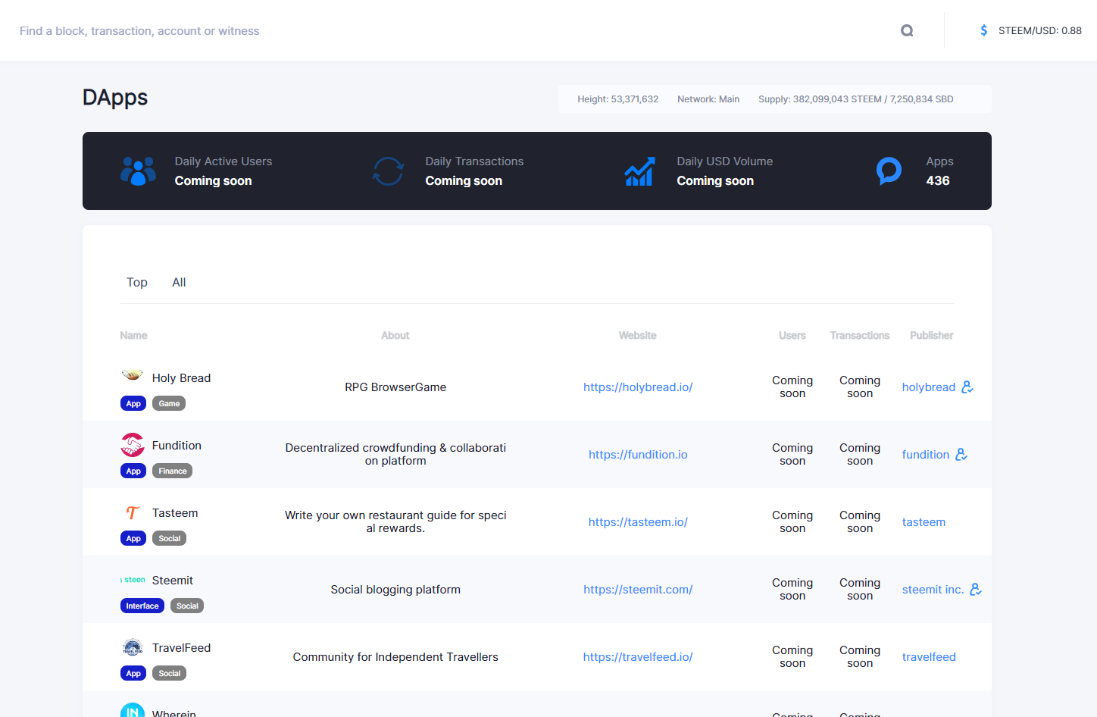
Task: Click the App tag under Holy Bread
Action: point(133,404)
